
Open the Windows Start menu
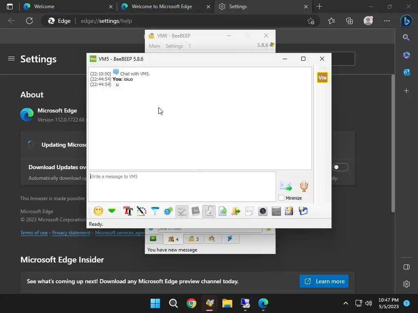point(155,303)
